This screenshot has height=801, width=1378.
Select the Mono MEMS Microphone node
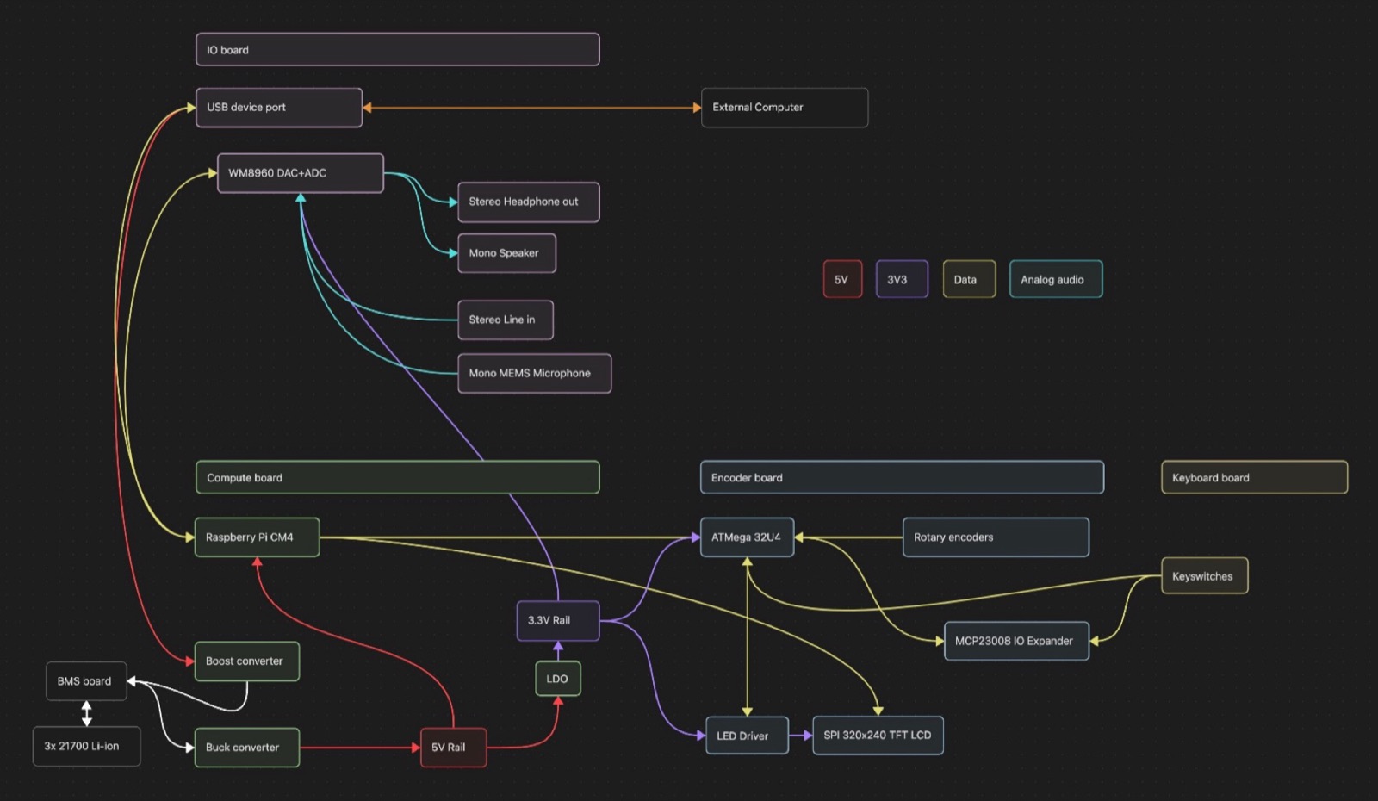pyautogui.click(x=535, y=373)
